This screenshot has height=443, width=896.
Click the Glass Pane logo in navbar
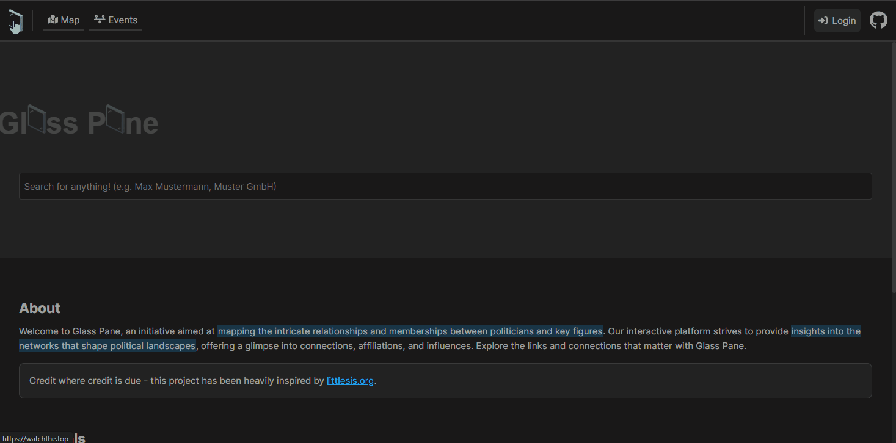coord(15,21)
